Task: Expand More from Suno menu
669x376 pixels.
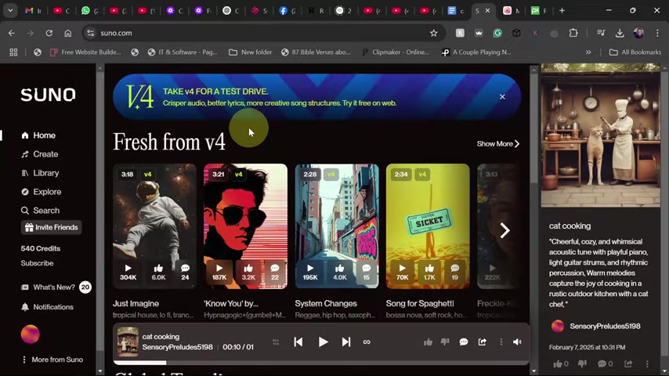Action: tap(52, 360)
